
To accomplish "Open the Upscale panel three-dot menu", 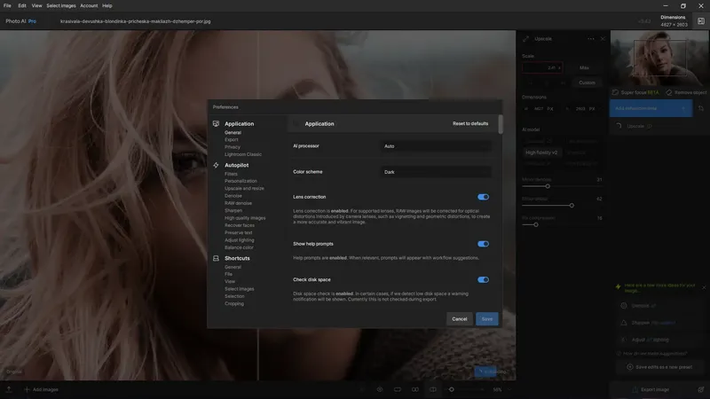I will 591,39.
